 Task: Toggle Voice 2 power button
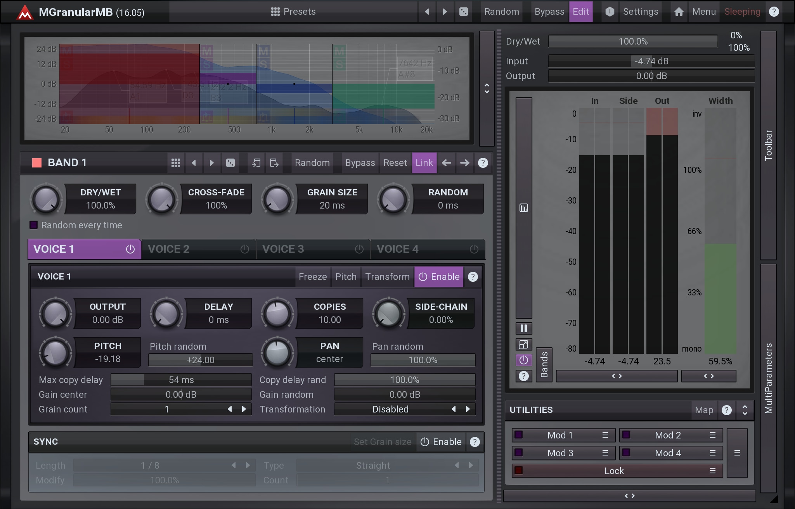pos(244,249)
